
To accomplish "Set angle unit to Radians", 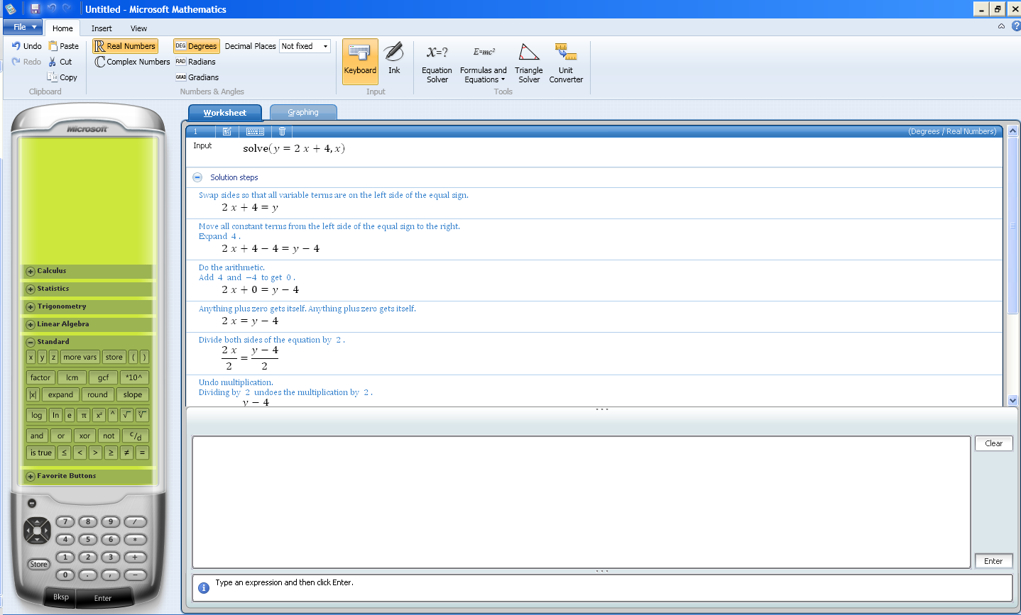I will (195, 62).
